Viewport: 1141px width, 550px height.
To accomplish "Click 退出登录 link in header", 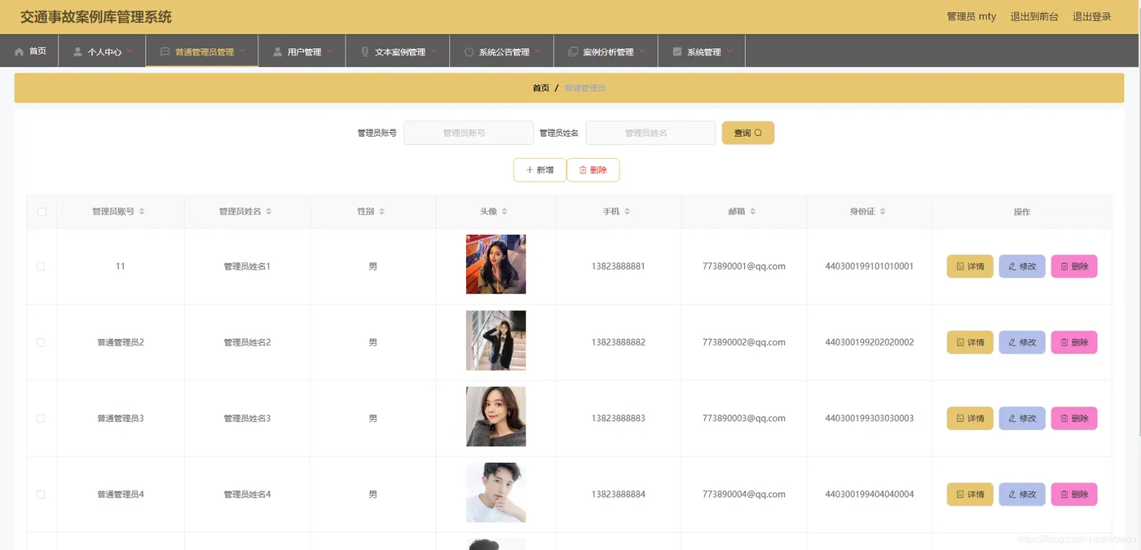I will click(x=1092, y=16).
